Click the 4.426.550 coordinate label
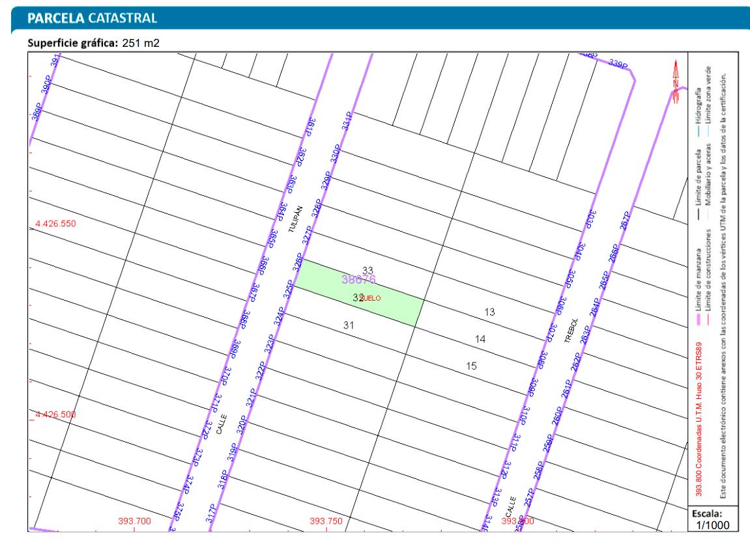Screen dimensions: 750x544 (56, 223)
